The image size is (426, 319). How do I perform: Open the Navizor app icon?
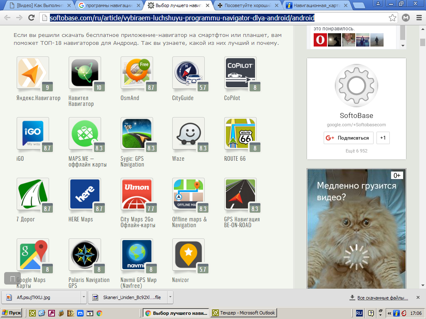click(188, 255)
